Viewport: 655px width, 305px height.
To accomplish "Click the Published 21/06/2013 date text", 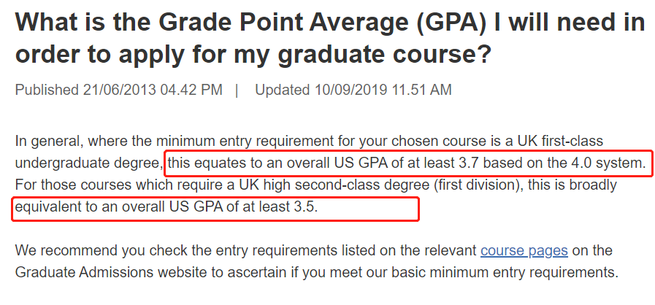I will (x=118, y=90).
